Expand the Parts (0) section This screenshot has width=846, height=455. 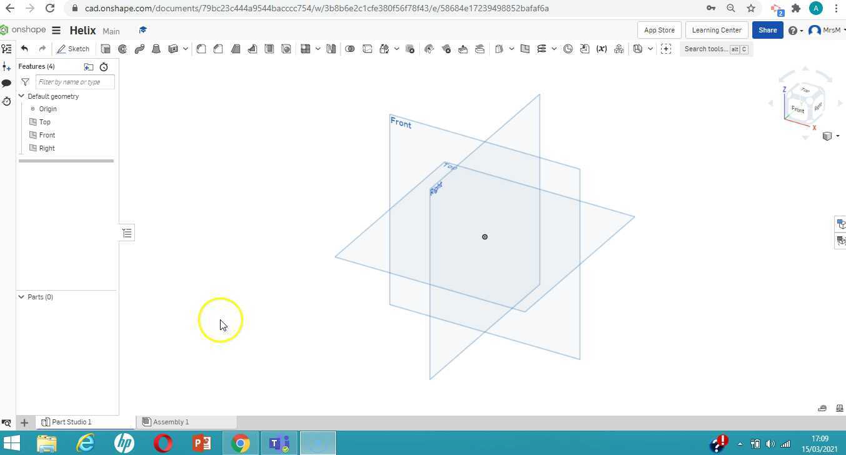pos(21,297)
